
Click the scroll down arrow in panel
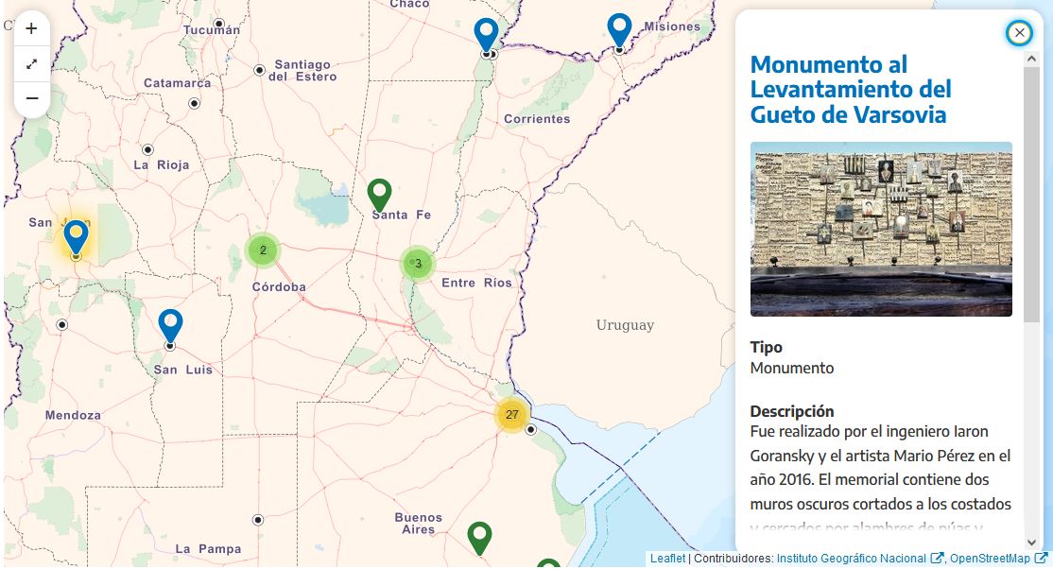click(1031, 543)
